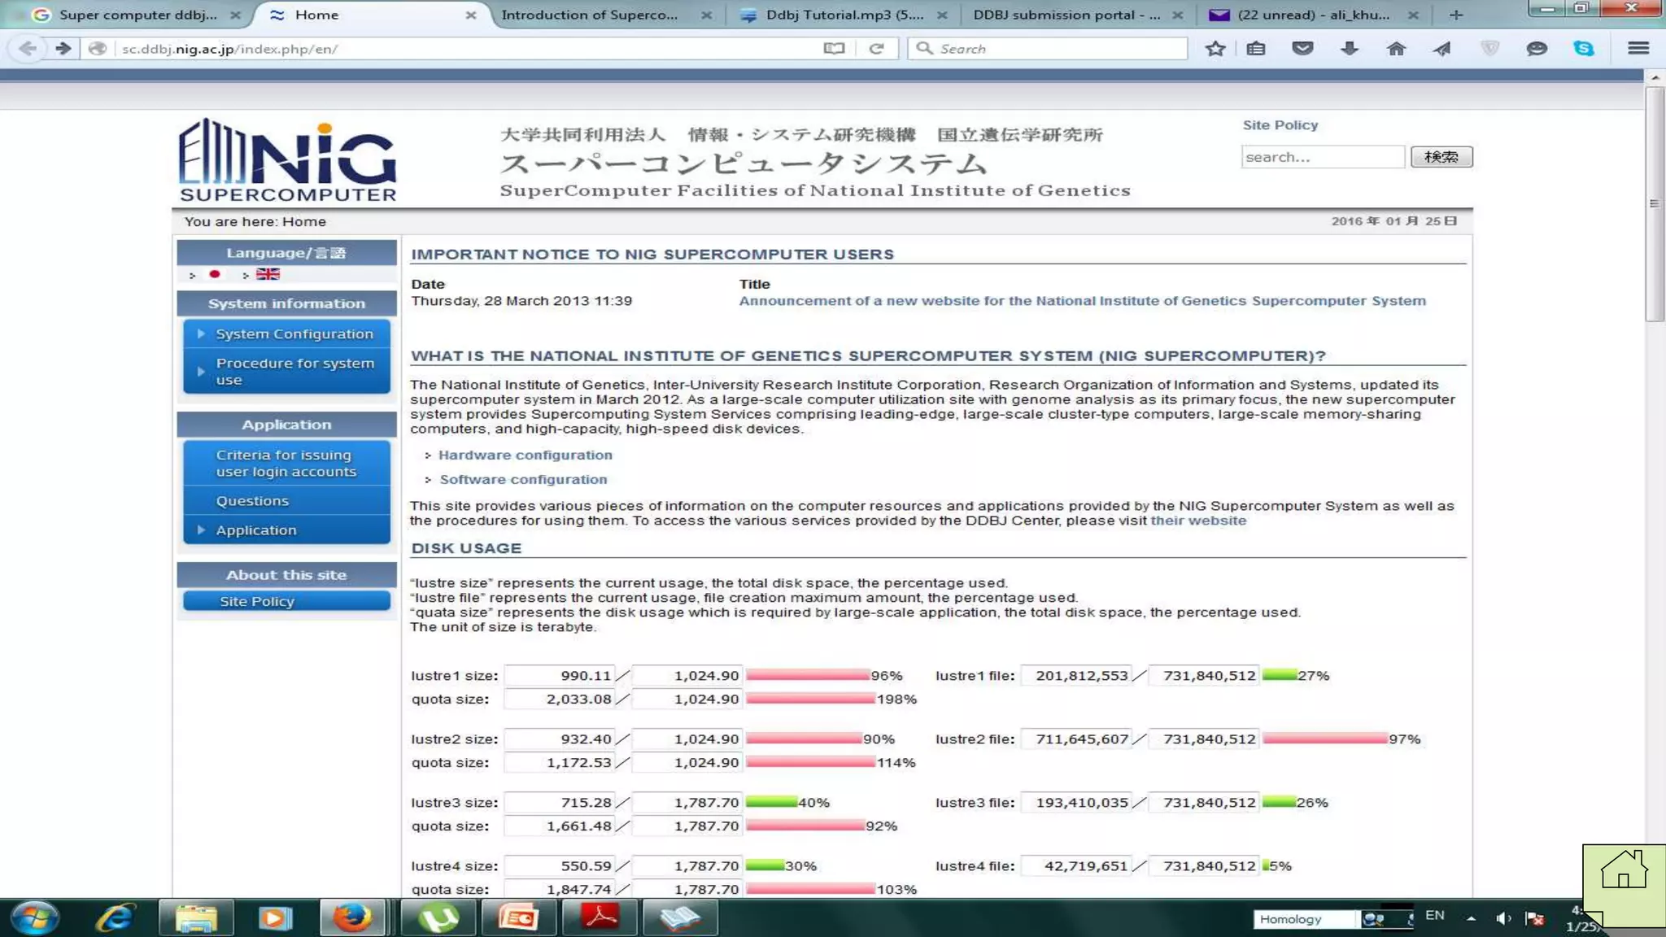
Task: Switch to Introduction of Superco... tab
Action: pos(589,15)
